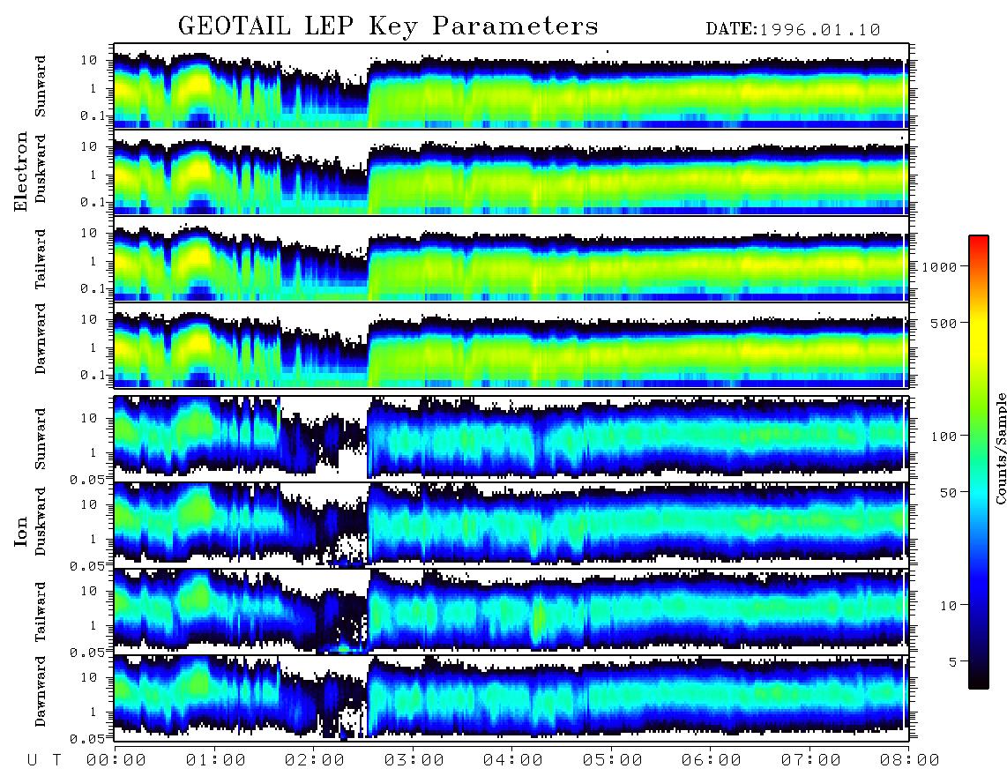Click the 02:00 time tick label

click(x=315, y=761)
